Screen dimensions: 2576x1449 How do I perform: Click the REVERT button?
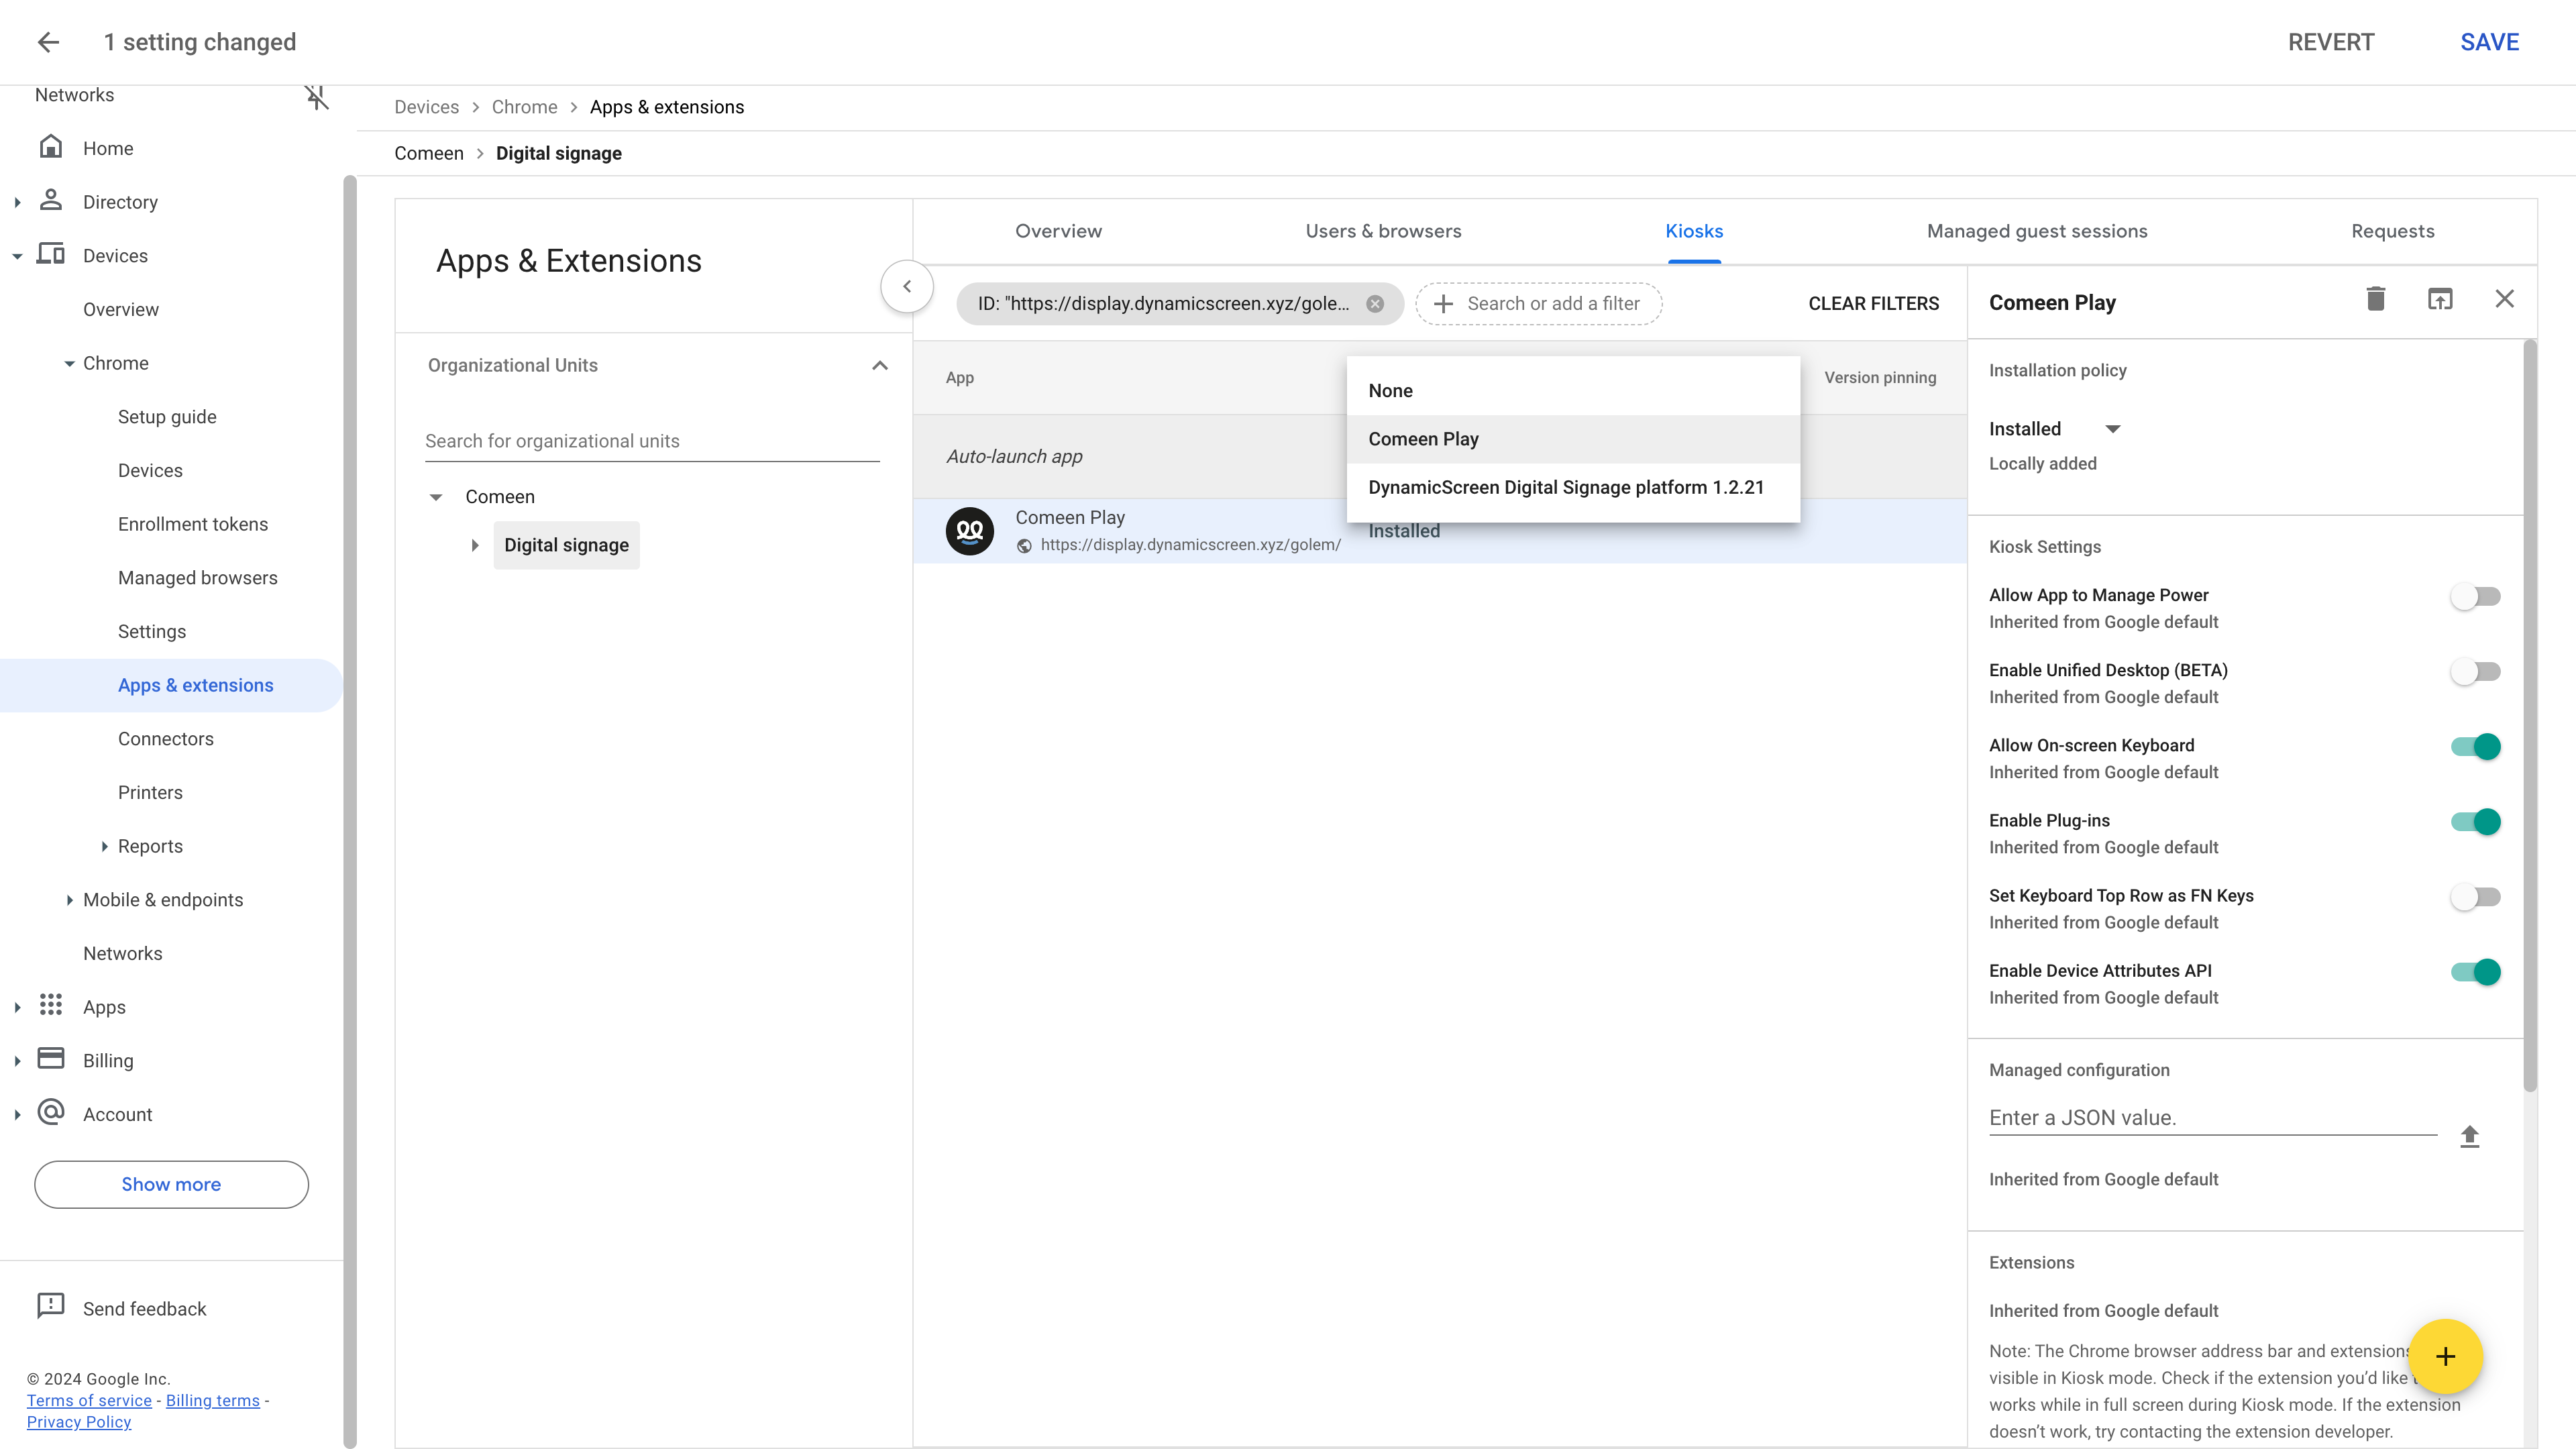click(x=2331, y=42)
